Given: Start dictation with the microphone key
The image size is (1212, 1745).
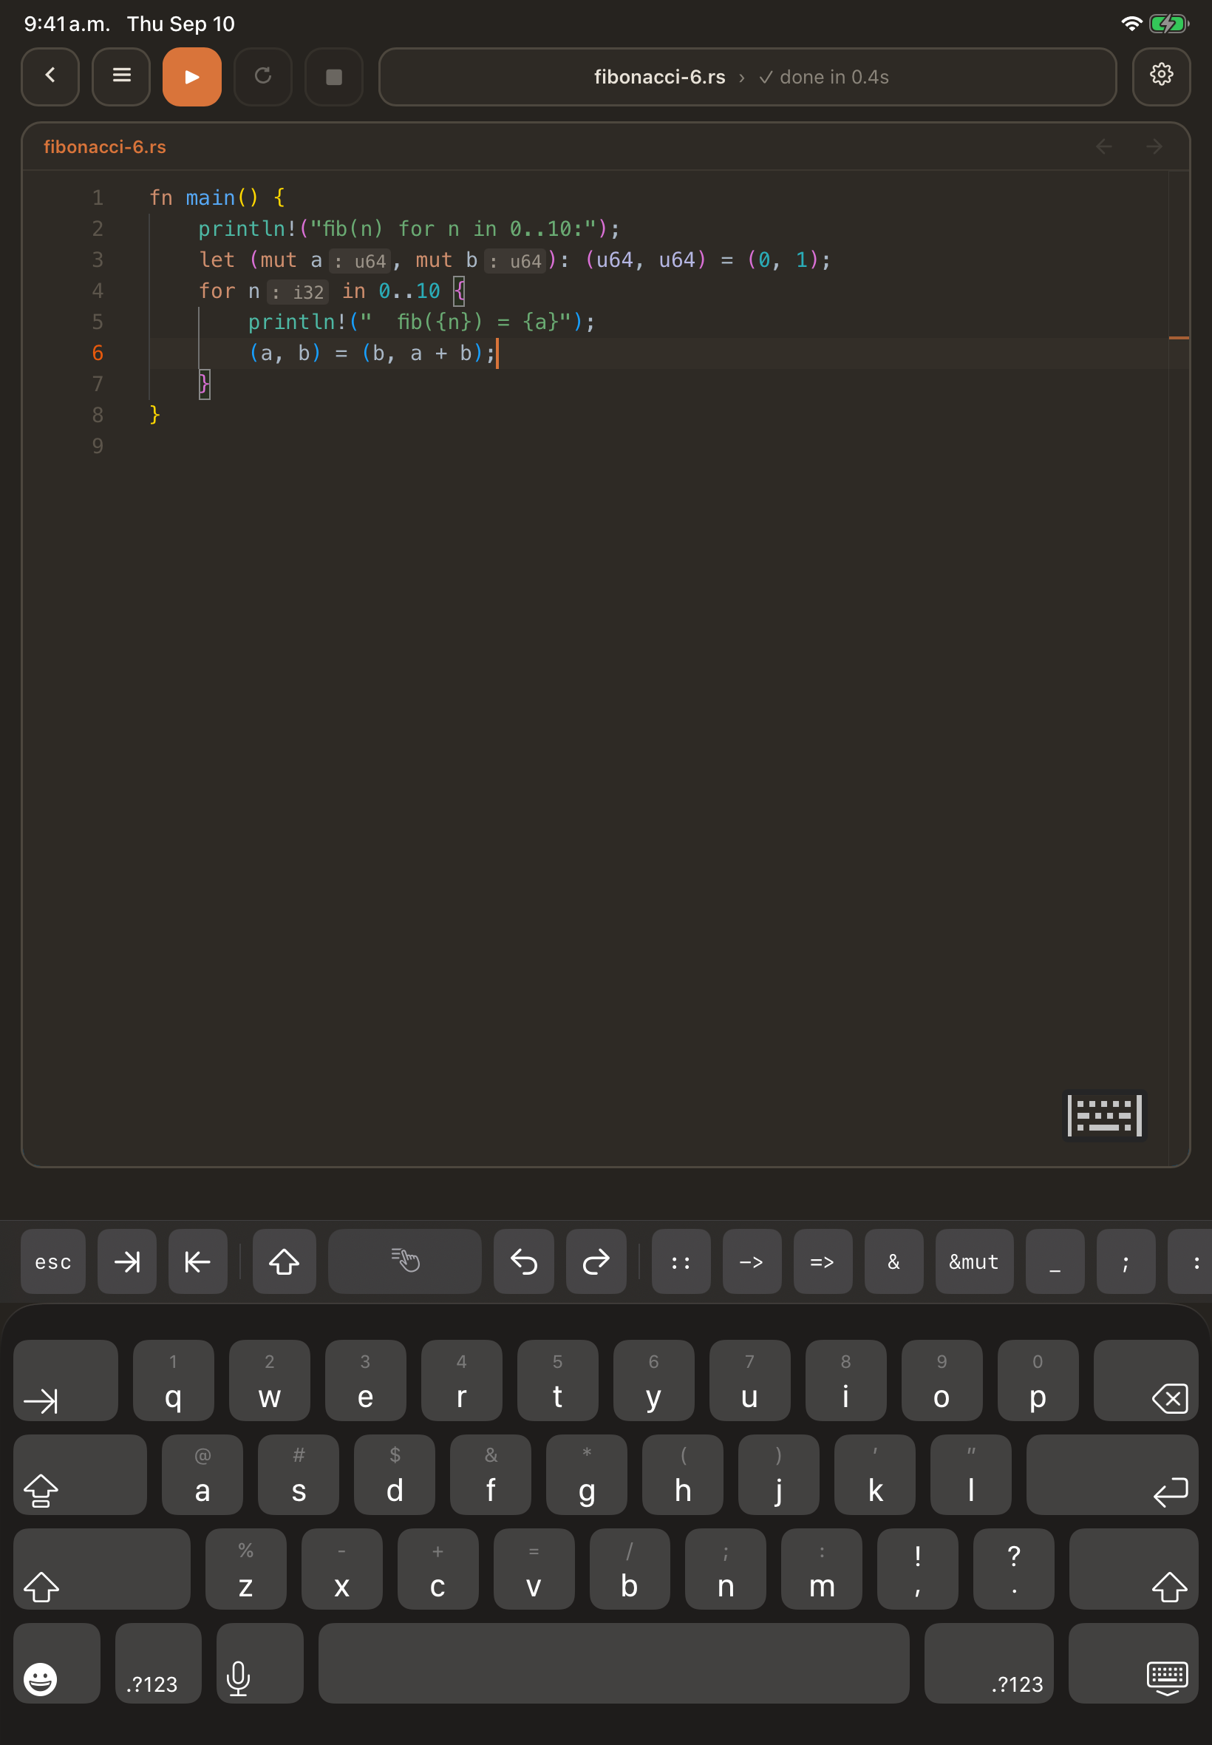Looking at the screenshot, I should coord(259,1663).
